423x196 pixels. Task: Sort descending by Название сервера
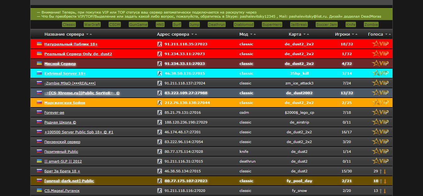(x=87, y=34)
